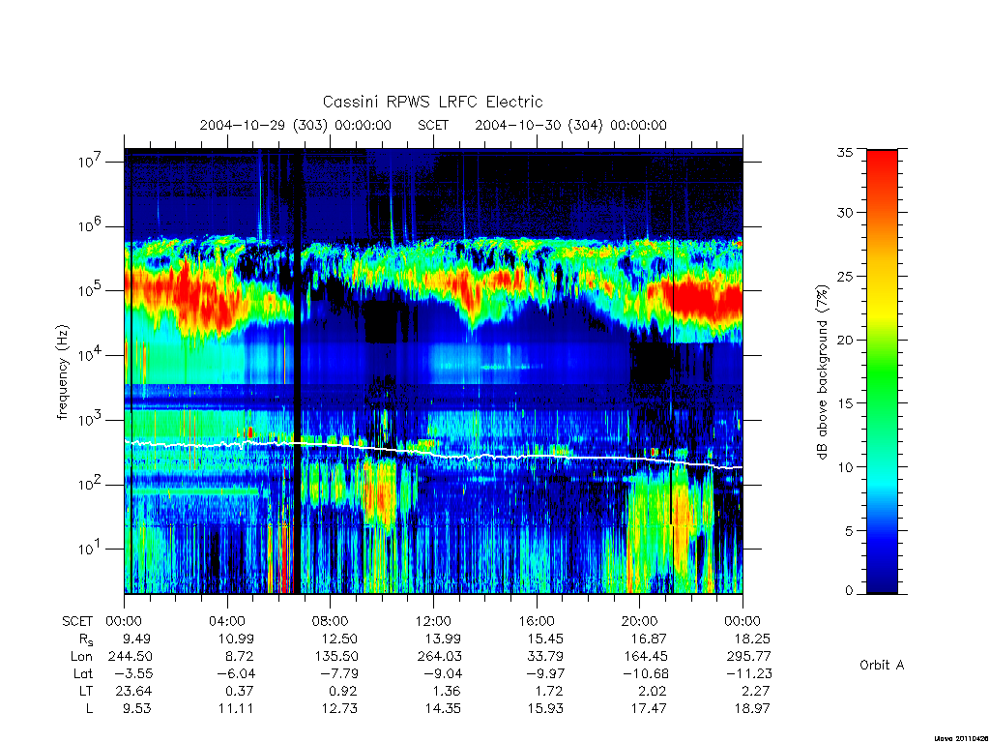Image resolution: width=990 pixels, height=743 pixels.
Task: Click the 10^2 frequency tick label
Action: [x=91, y=484]
